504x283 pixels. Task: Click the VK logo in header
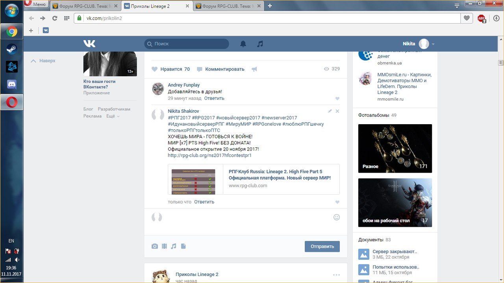(x=89, y=44)
